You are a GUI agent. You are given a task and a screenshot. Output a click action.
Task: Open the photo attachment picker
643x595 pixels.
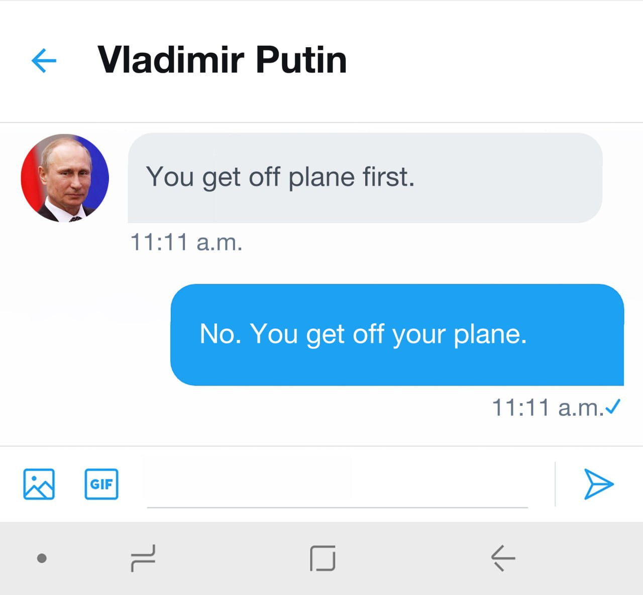39,484
